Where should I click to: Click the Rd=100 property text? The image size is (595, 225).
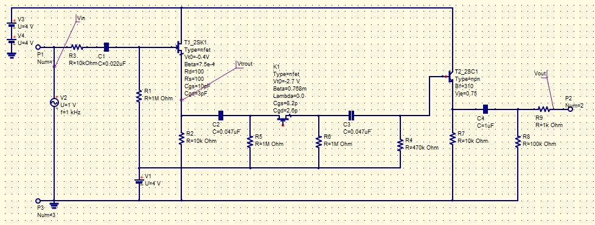tap(194, 72)
